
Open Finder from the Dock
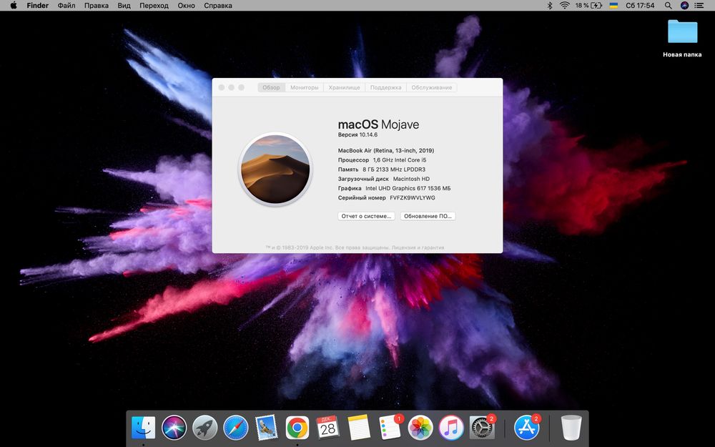[x=143, y=428]
